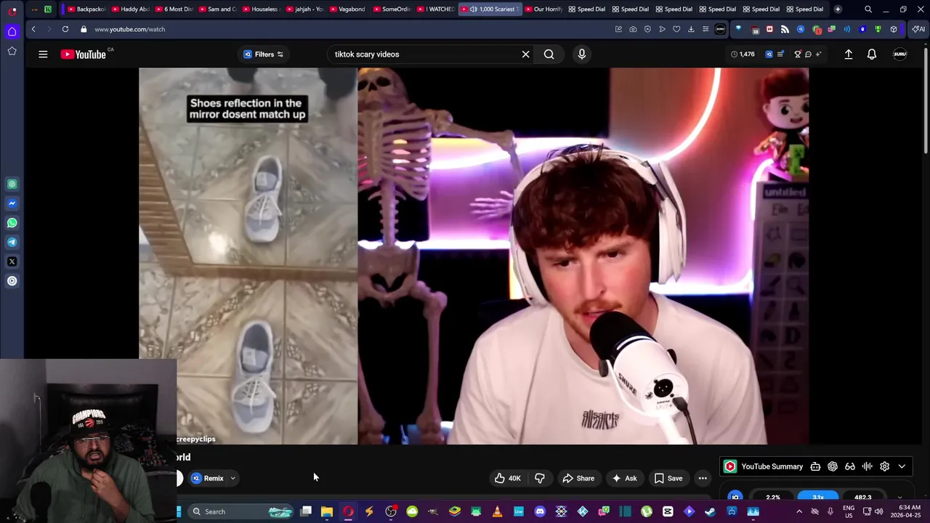Run search with the magnifier button

[x=549, y=54]
